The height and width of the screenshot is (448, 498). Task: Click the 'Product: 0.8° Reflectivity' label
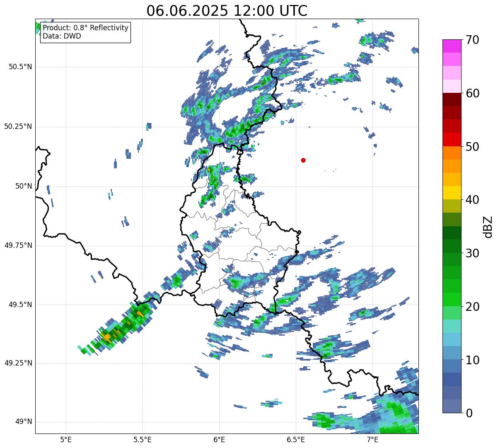[x=86, y=28]
